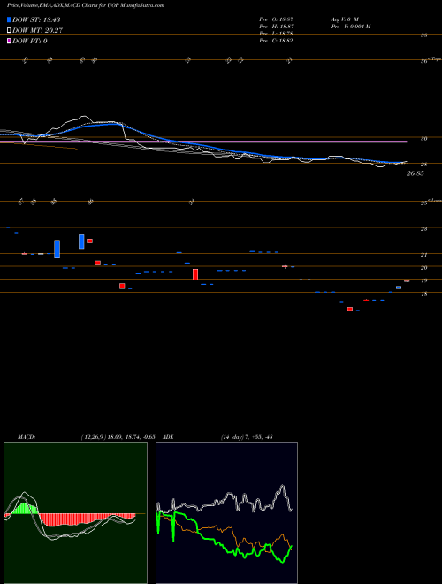Click the axis label 19
Image resolution: width=442 pixels, height=584 pixels.
pos(423,280)
